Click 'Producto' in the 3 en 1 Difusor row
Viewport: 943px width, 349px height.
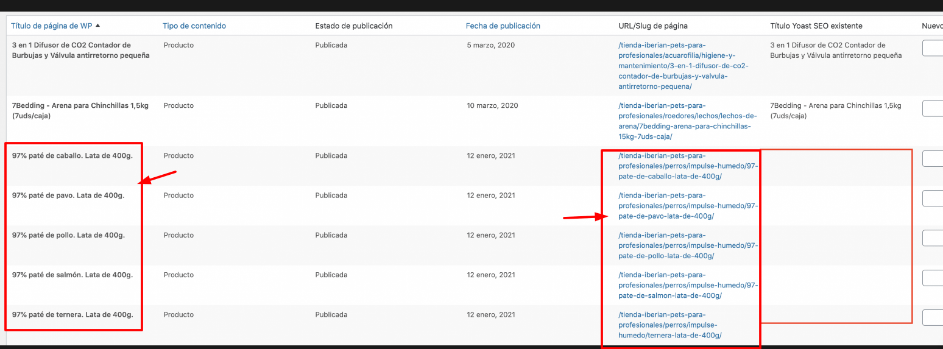[x=178, y=45]
